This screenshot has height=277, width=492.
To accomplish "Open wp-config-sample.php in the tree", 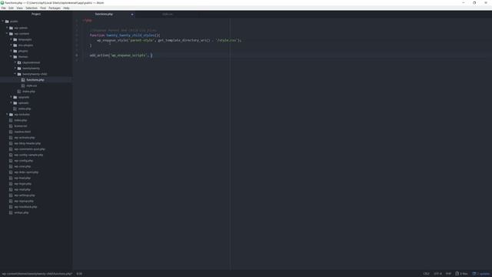I will (x=28, y=155).
